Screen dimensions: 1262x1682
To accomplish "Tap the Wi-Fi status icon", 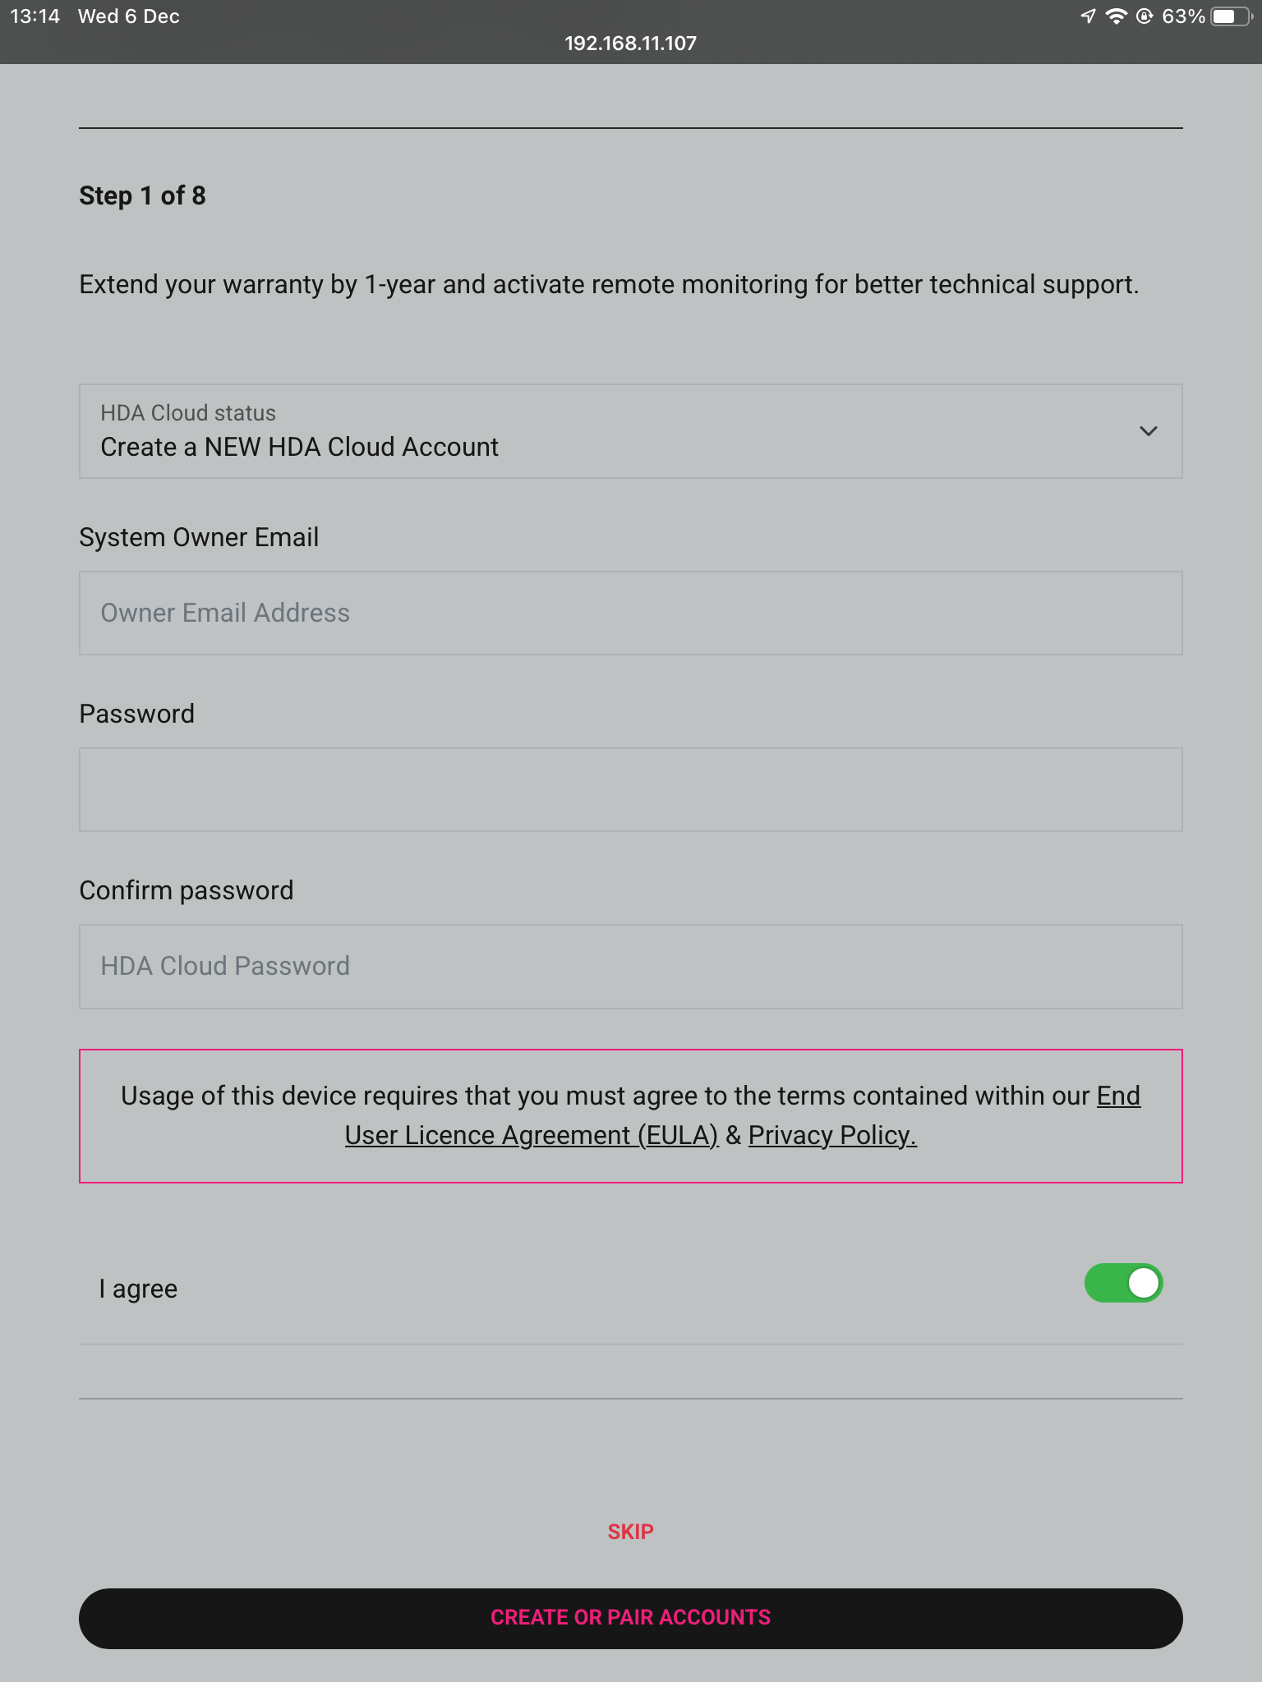I will (1116, 16).
